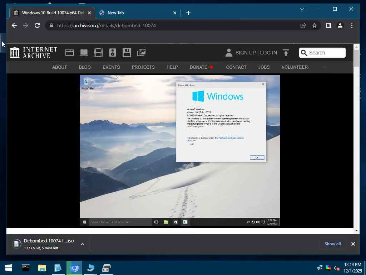This screenshot has width=366, height=275.
Task: Open the Audio speaker icon
Action: pyautogui.click(x=113, y=53)
